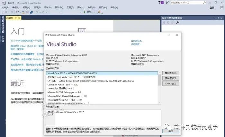Open the 帮助(H) menu
This screenshot has width=225, height=137.
click(114, 7)
